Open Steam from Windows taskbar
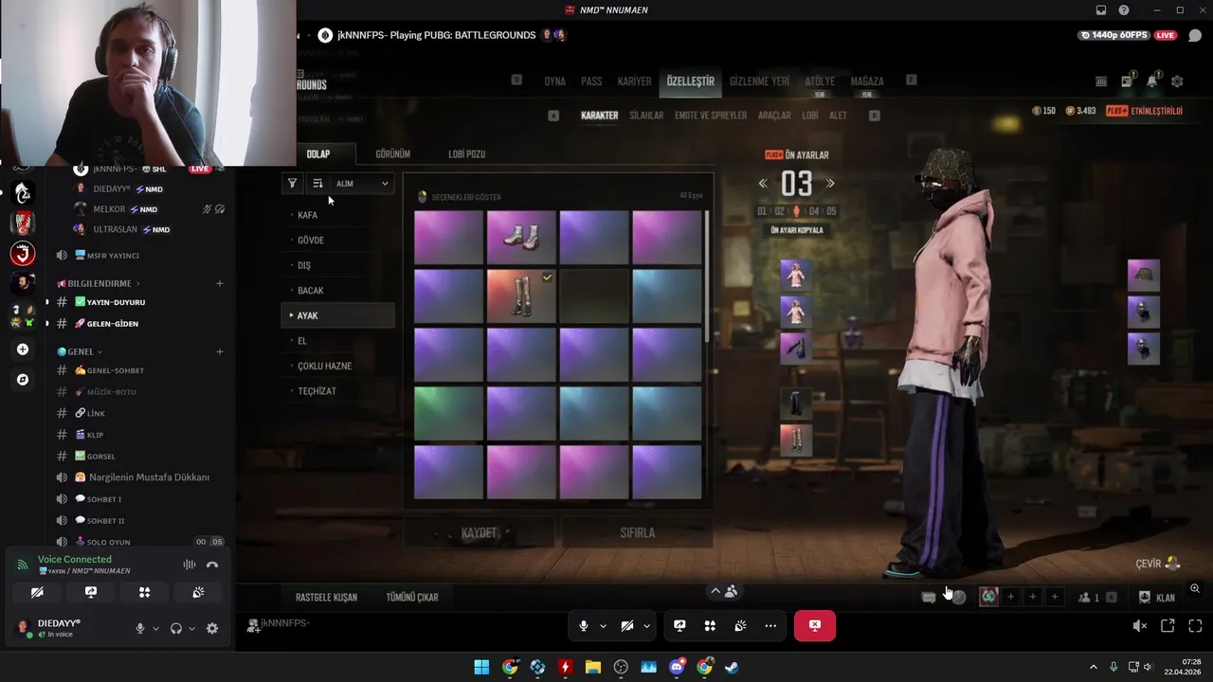The width and height of the screenshot is (1213, 682). tap(733, 667)
